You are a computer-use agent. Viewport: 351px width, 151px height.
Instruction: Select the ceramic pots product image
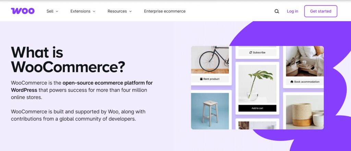(305, 112)
